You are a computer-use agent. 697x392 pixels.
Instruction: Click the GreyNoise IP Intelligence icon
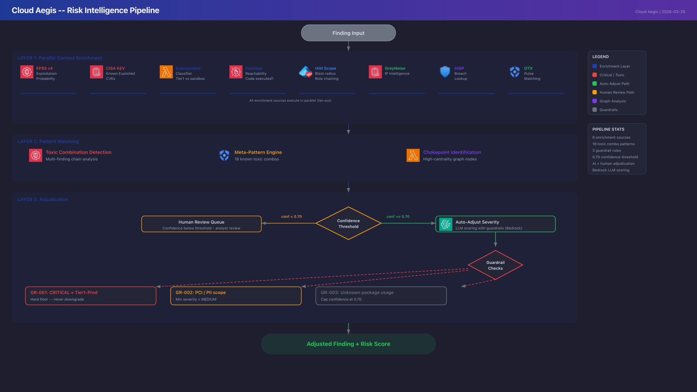[375, 72]
